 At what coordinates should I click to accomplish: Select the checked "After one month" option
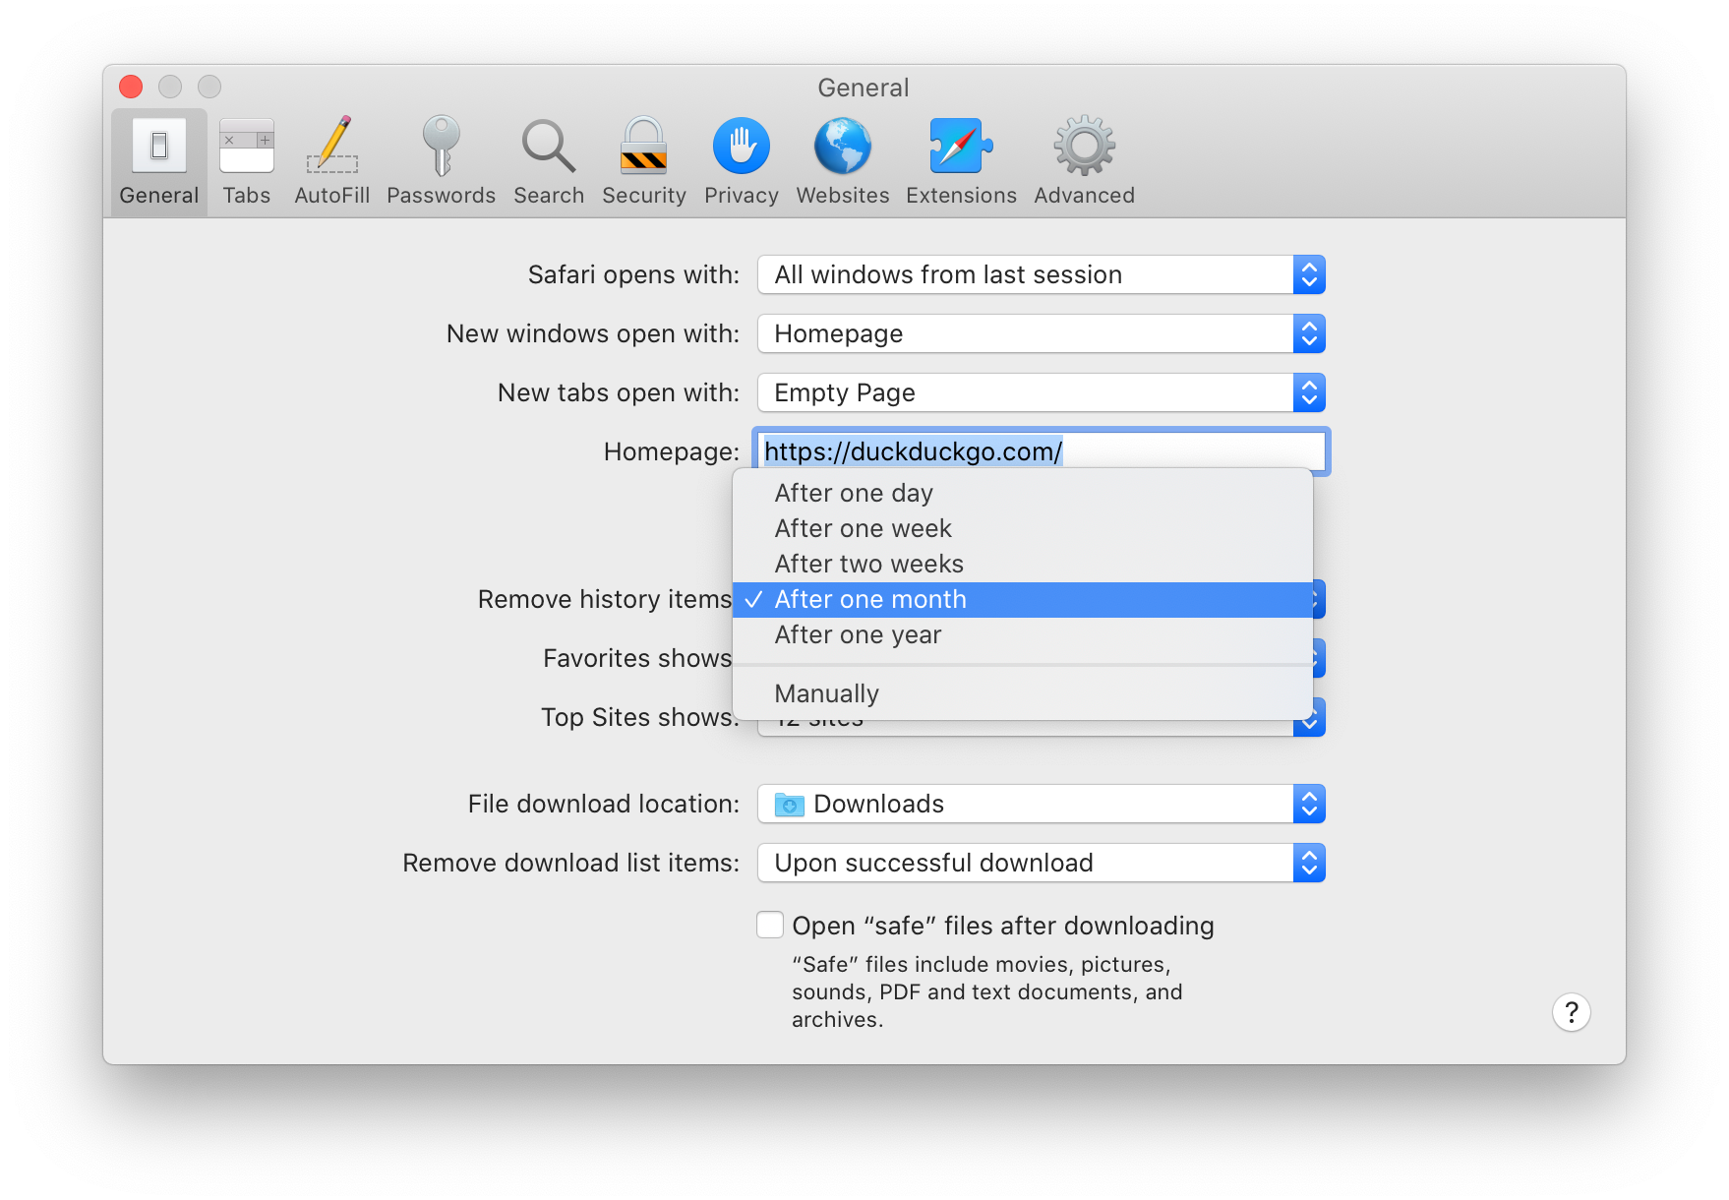(870, 599)
